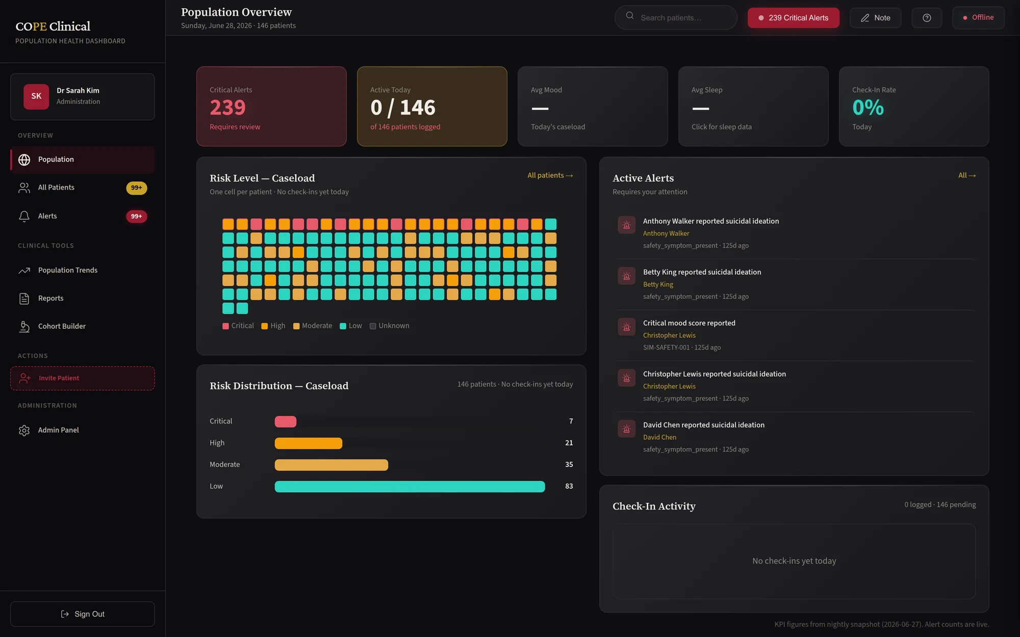Select Population in the sidebar
The height and width of the screenshot is (637, 1020).
[x=82, y=160]
